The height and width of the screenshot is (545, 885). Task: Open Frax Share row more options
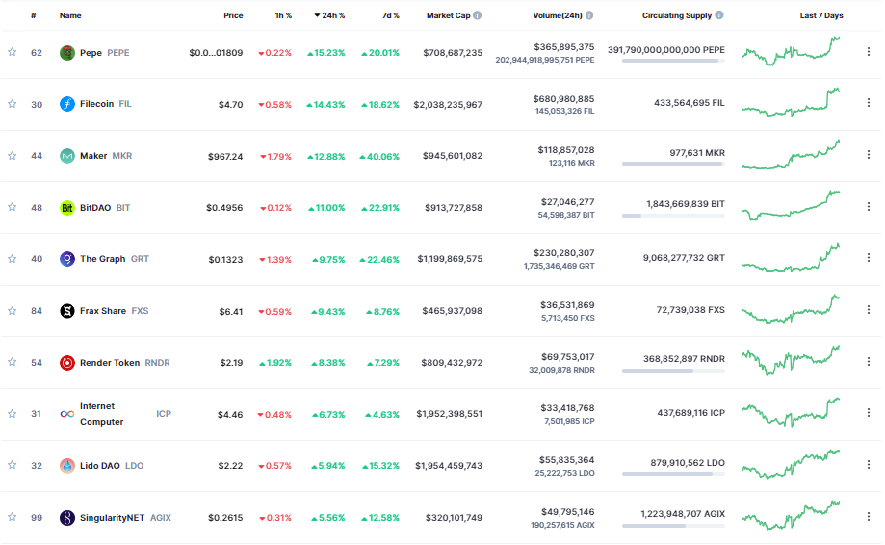pyautogui.click(x=868, y=310)
